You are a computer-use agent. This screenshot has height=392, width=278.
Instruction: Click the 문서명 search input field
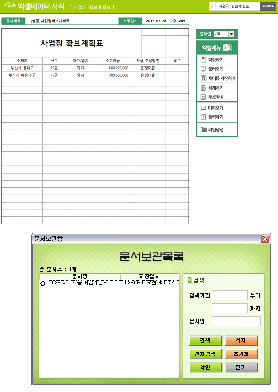[236, 321]
